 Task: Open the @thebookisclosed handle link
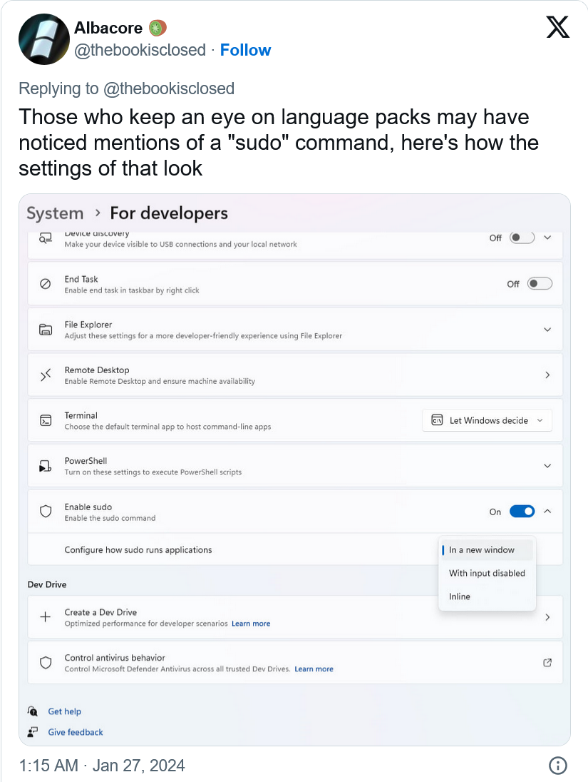[140, 50]
